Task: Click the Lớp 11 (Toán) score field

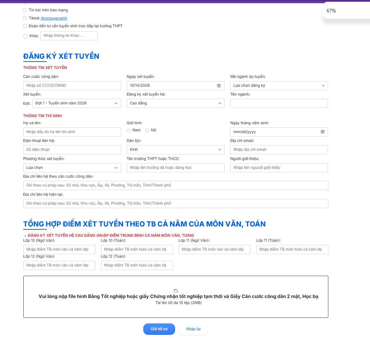Action: 292,250
